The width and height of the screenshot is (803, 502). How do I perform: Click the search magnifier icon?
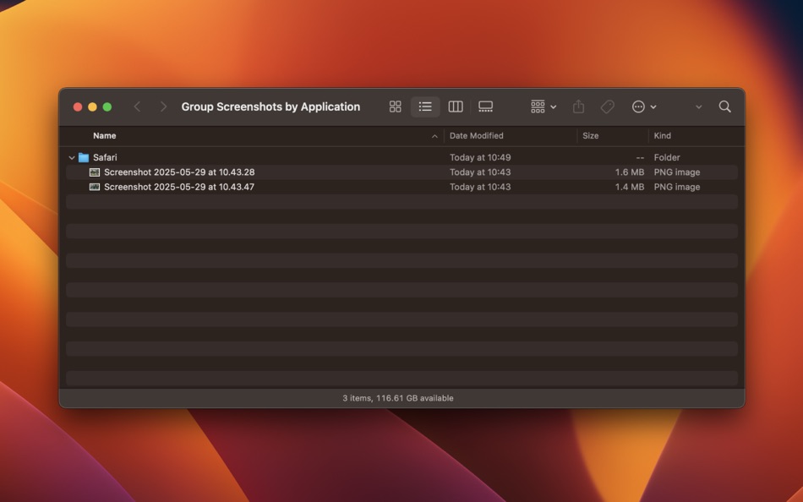(724, 106)
